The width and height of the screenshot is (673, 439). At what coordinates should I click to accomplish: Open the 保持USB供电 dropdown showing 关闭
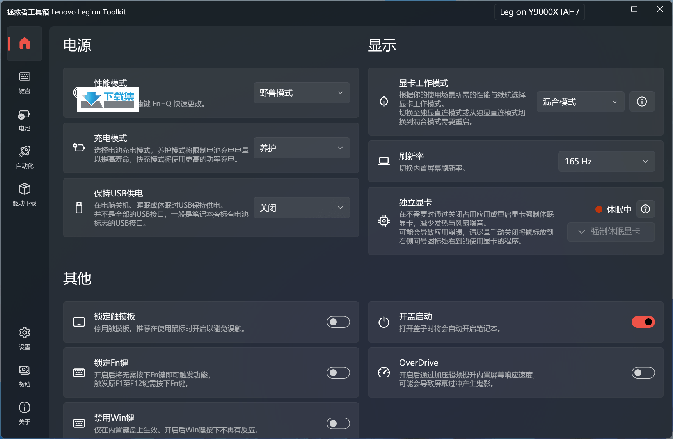[x=302, y=208]
